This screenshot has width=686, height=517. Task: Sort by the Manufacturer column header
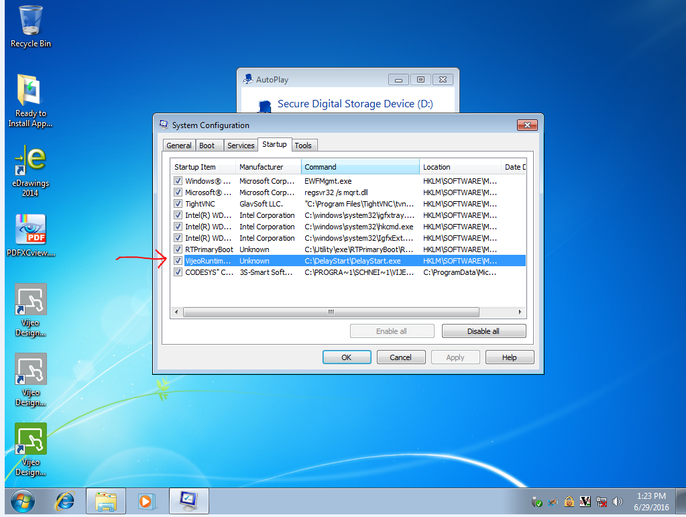coord(268,167)
